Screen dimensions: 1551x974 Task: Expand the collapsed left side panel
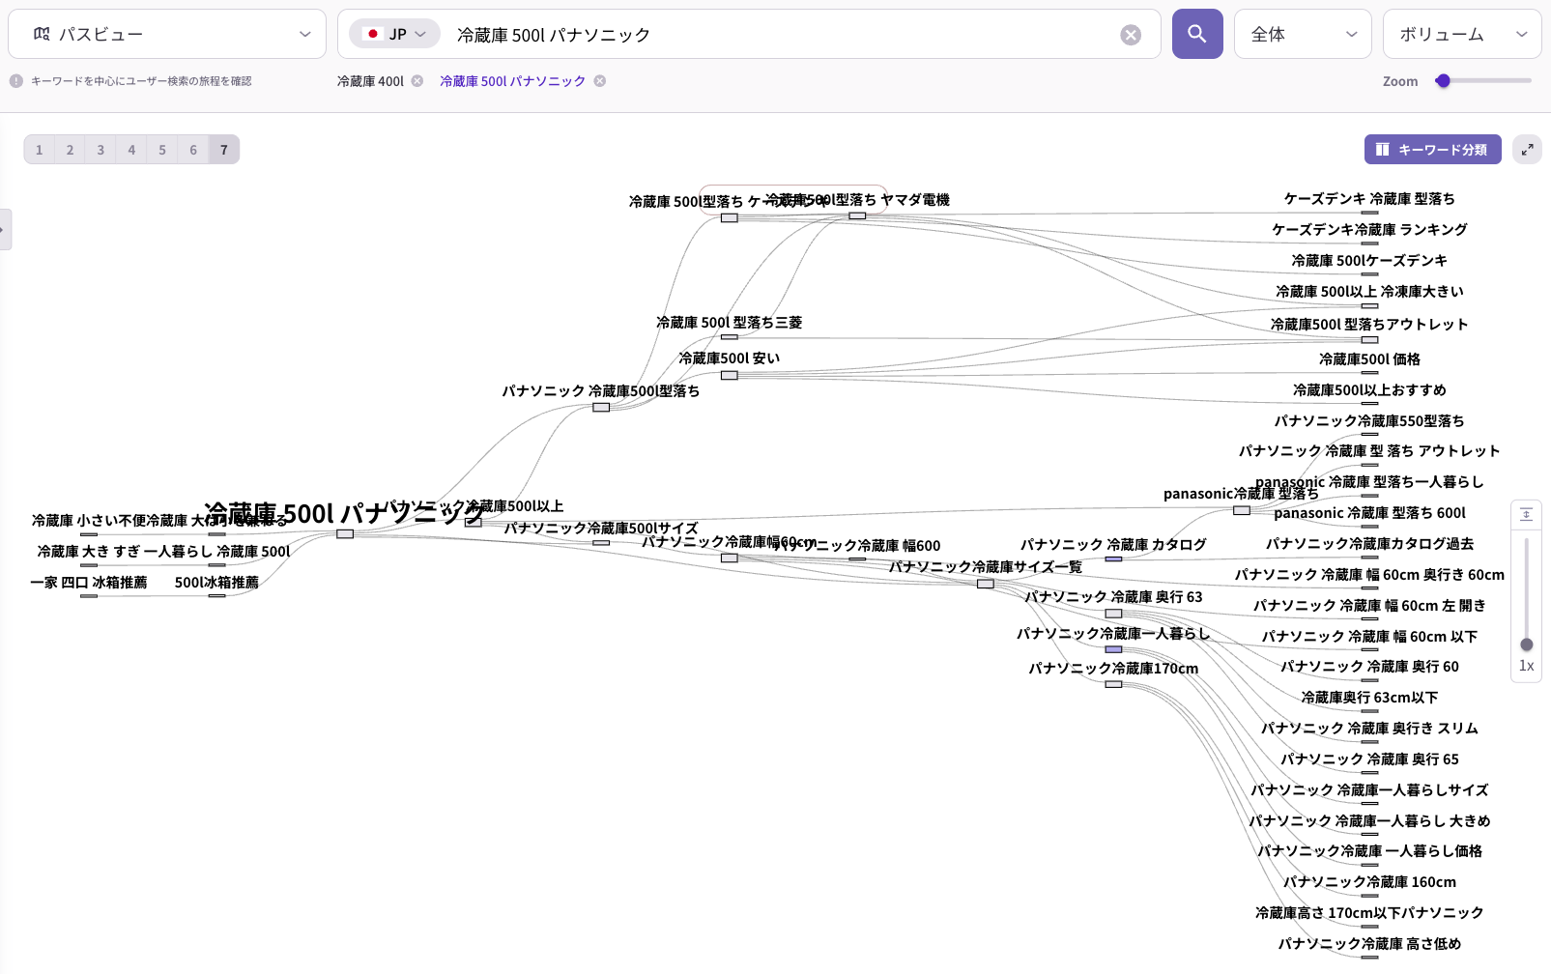click(x=5, y=230)
